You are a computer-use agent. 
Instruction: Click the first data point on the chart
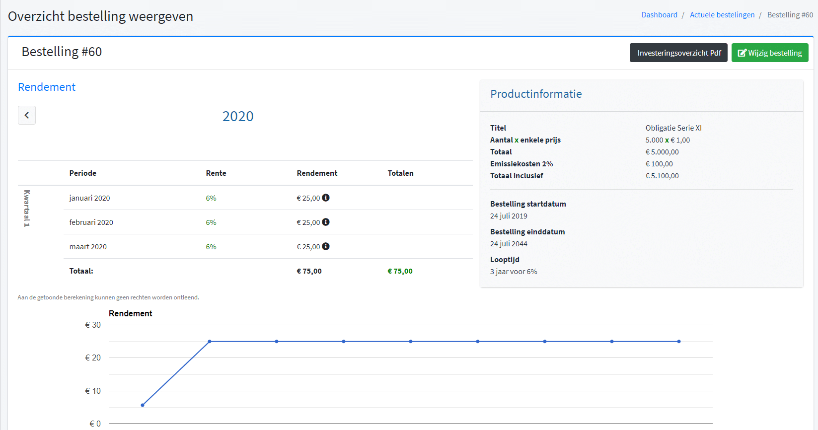point(143,405)
